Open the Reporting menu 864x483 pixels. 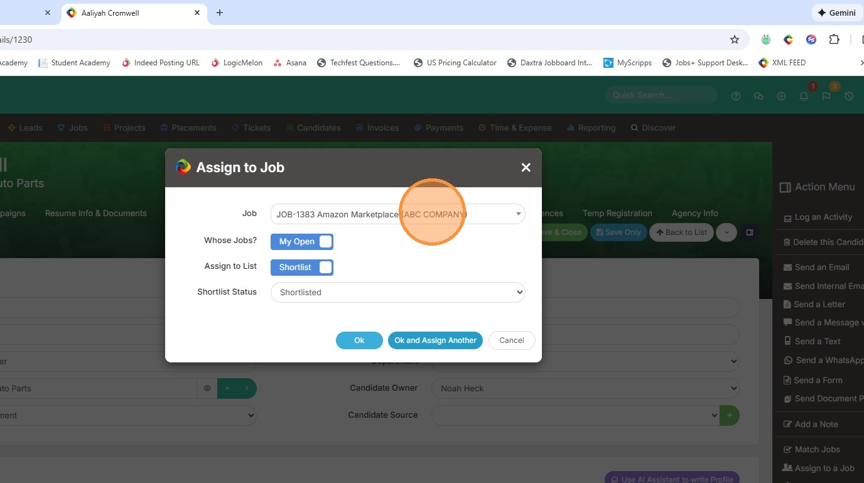(591, 128)
